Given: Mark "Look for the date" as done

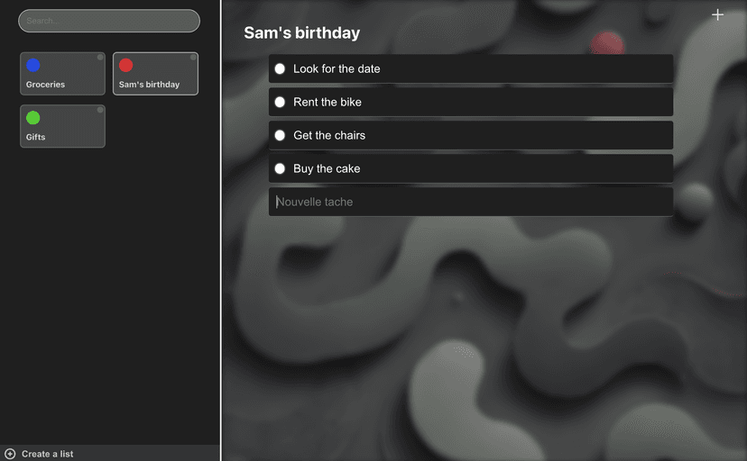Looking at the screenshot, I should click(280, 68).
